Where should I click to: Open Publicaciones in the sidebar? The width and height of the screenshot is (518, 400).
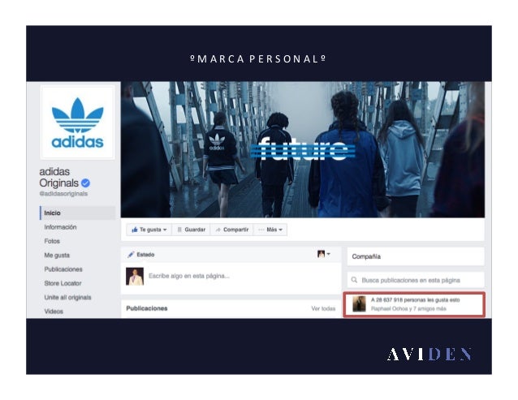click(x=63, y=269)
